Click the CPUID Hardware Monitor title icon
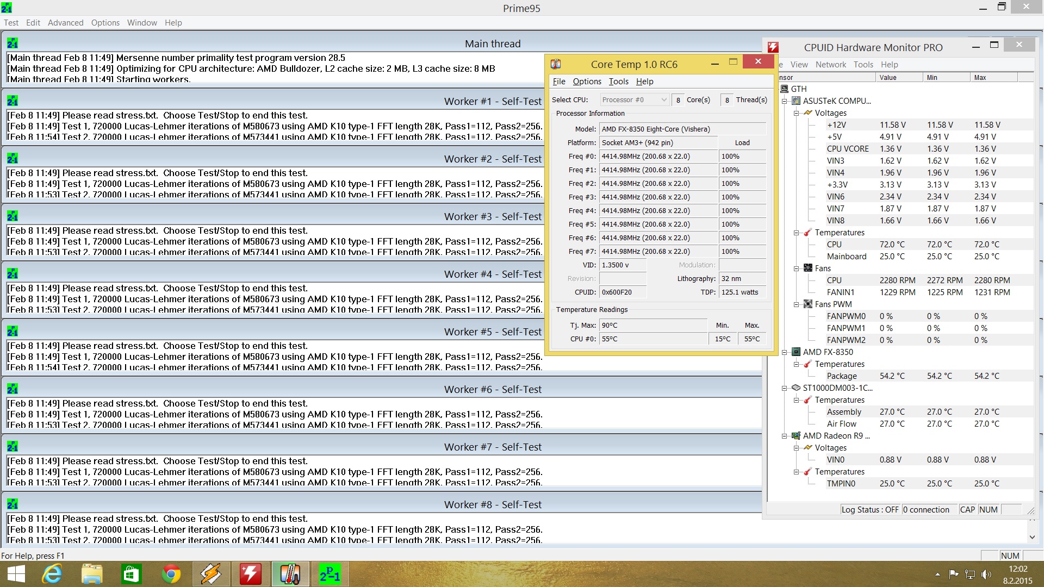1044x587 pixels. point(773,47)
